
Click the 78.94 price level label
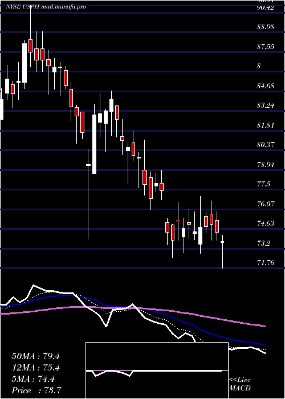[266, 164]
